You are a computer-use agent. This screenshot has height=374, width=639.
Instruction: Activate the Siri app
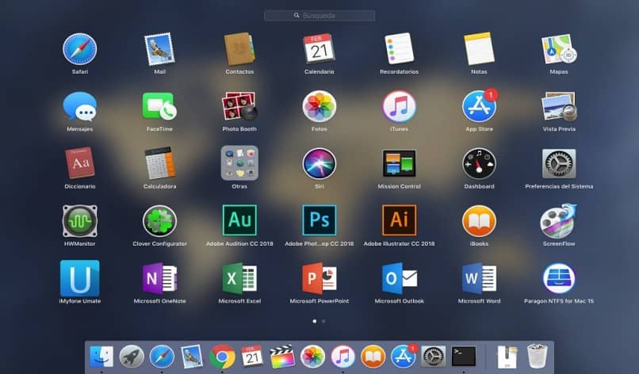pos(319,164)
